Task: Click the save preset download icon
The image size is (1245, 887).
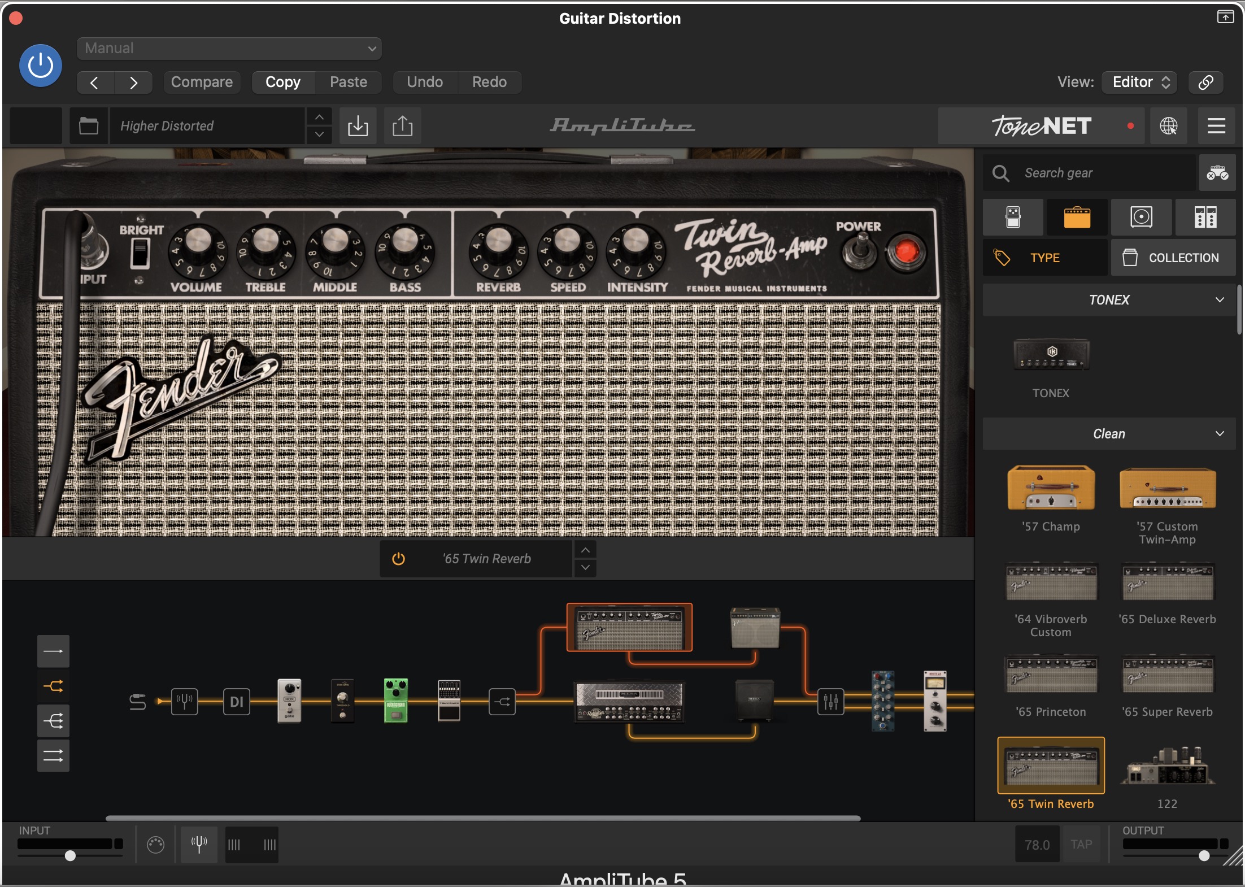Action: point(358,125)
